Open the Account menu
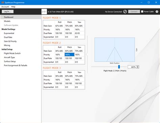This screenshot has width=160, height=123. [5, 7]
